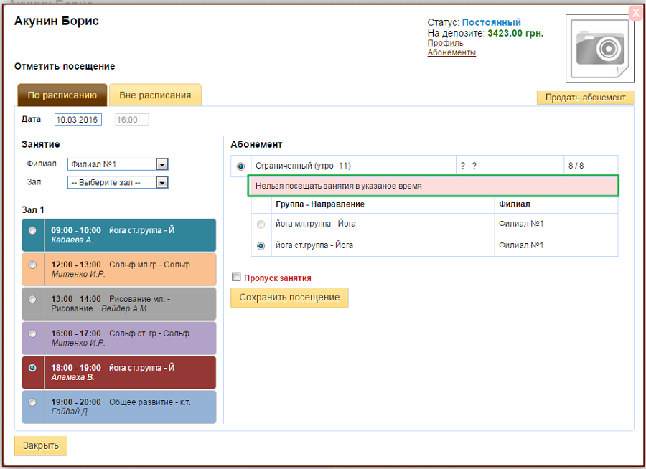Click the trainer name Вейдер А.М.
This screenshot has height=469, width=646.
125,309
